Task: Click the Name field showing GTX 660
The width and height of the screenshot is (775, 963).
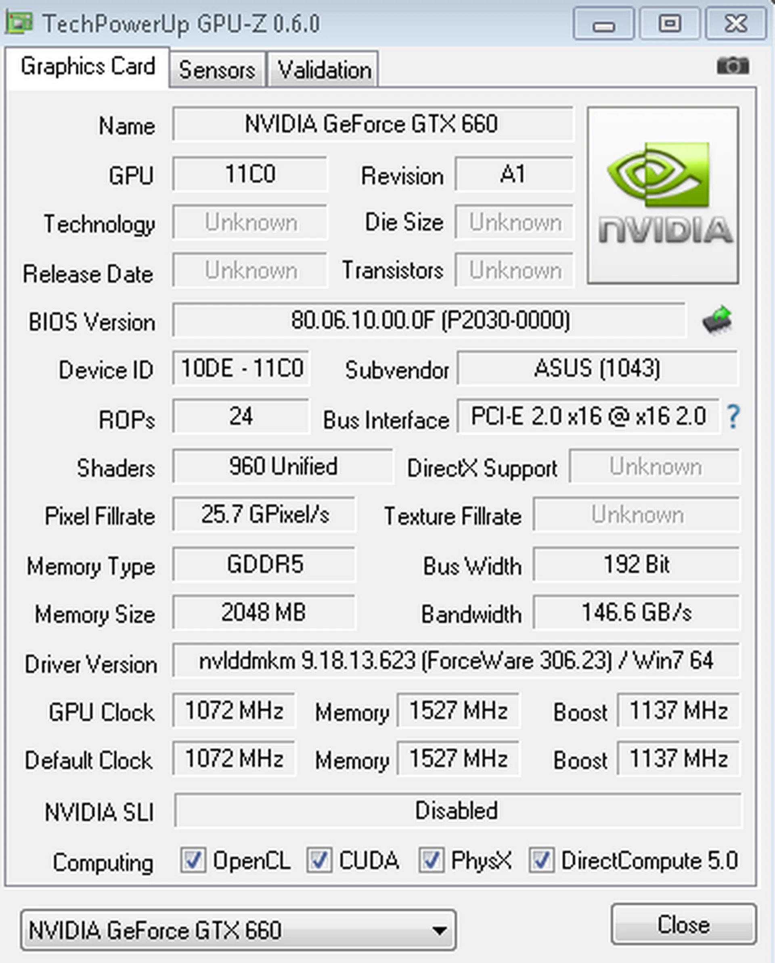Action: [373, 124]
